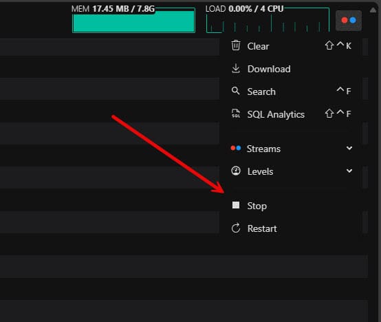Click the Clear trash can icon
381x322 pixels.
236,45
